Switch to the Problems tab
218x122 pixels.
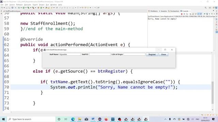coord(153,11)
